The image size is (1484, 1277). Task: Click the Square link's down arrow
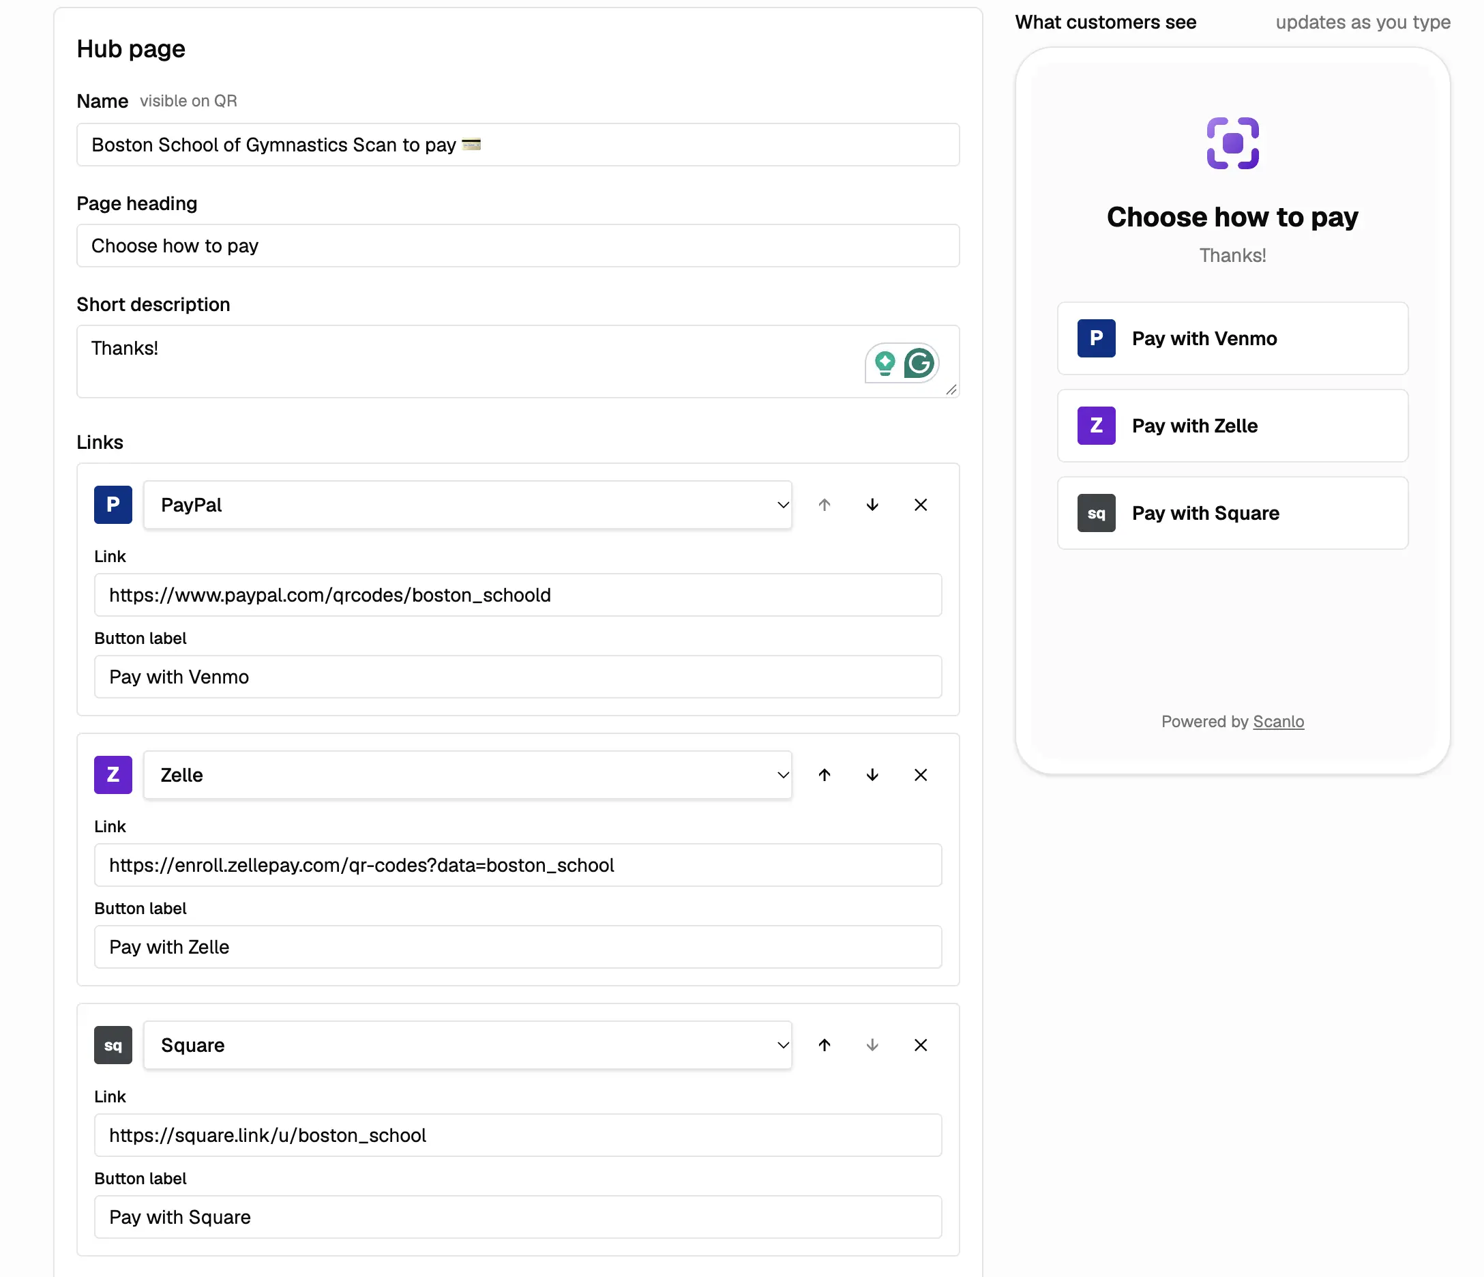tap(872, 1045)
